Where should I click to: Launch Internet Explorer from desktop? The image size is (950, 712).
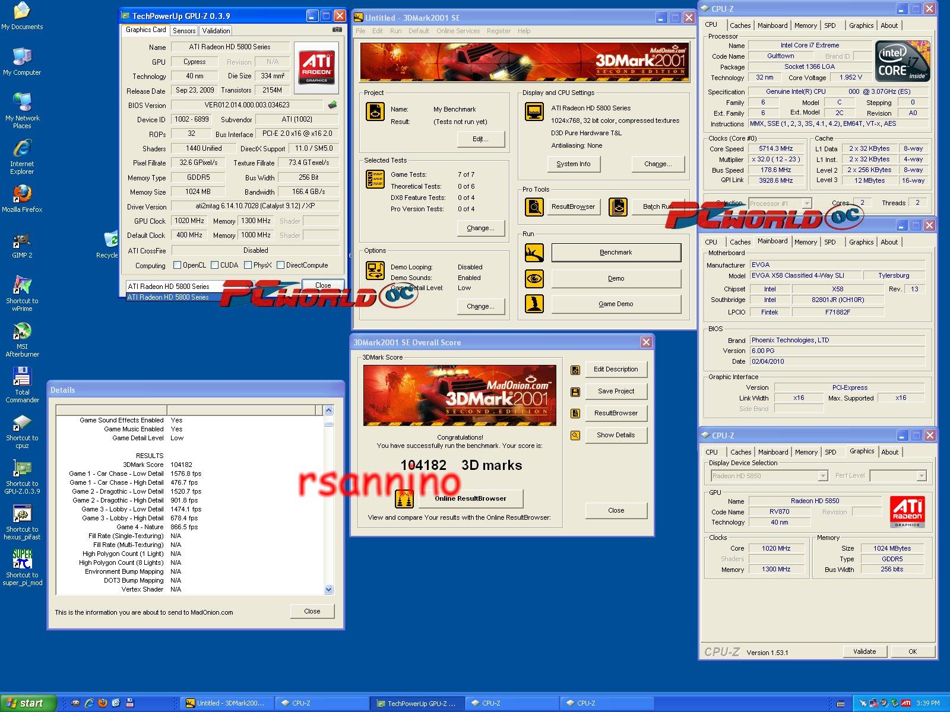22,156
